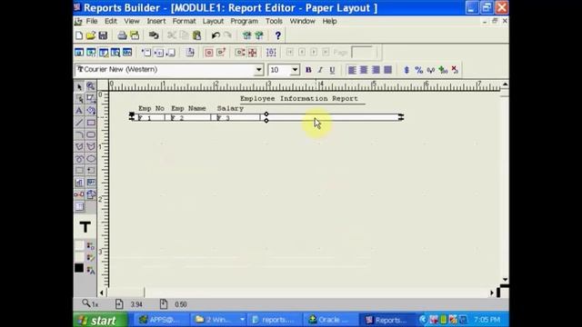Switch to the Data Model view icon
This screenshot has height=327, width=582.
click(79, 53)
